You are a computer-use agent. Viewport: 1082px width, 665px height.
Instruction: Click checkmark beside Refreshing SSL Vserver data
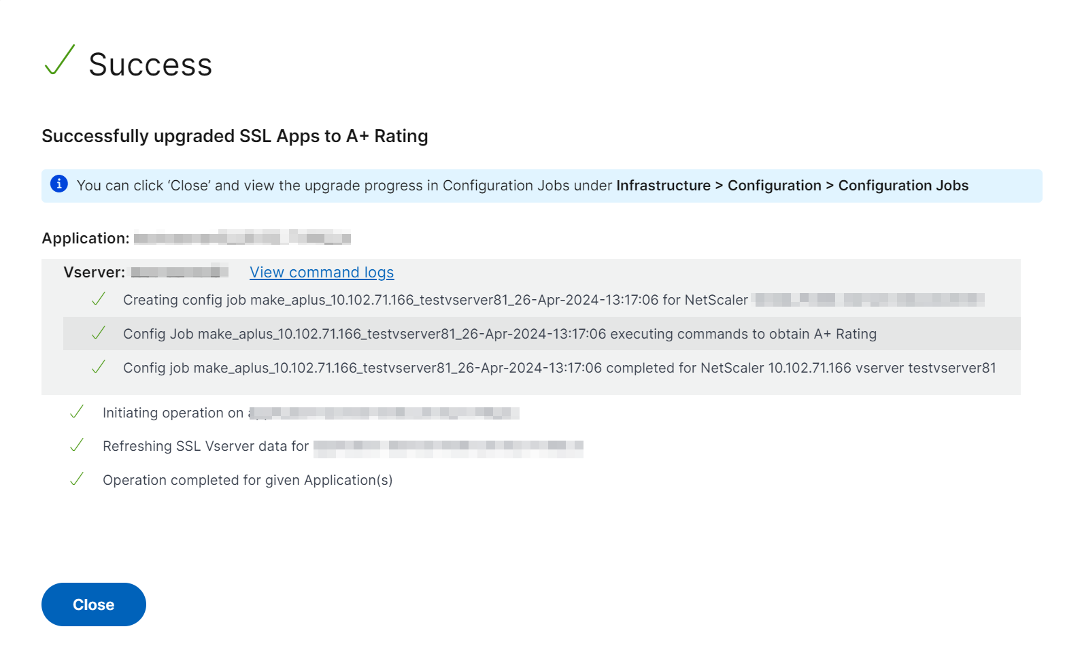pyautogui.click(x=77, y=445)
